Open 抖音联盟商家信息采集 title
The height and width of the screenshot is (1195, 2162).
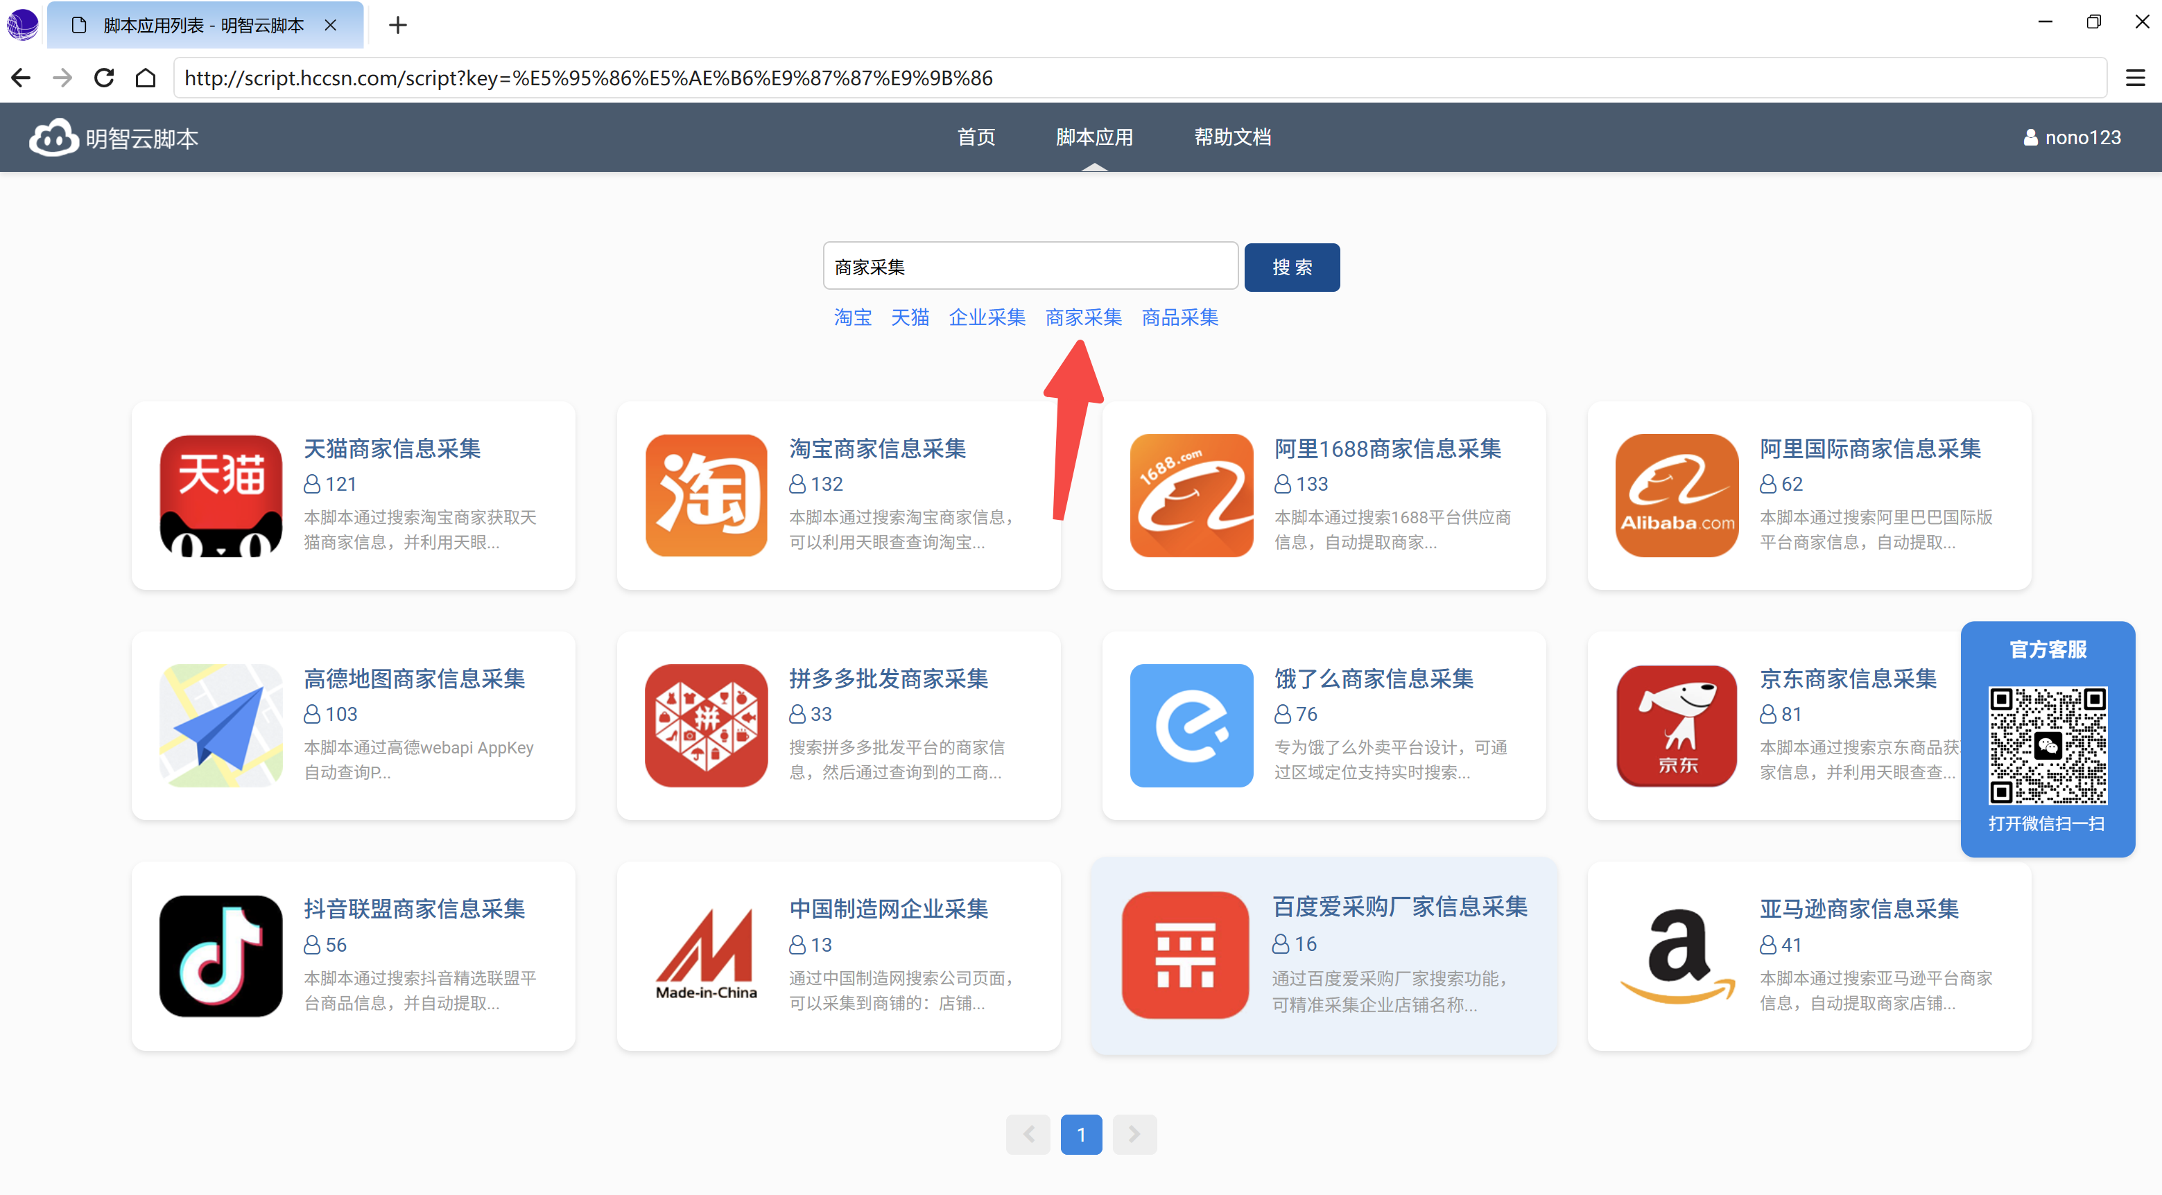pyautogui.click(x=414, y=909)
